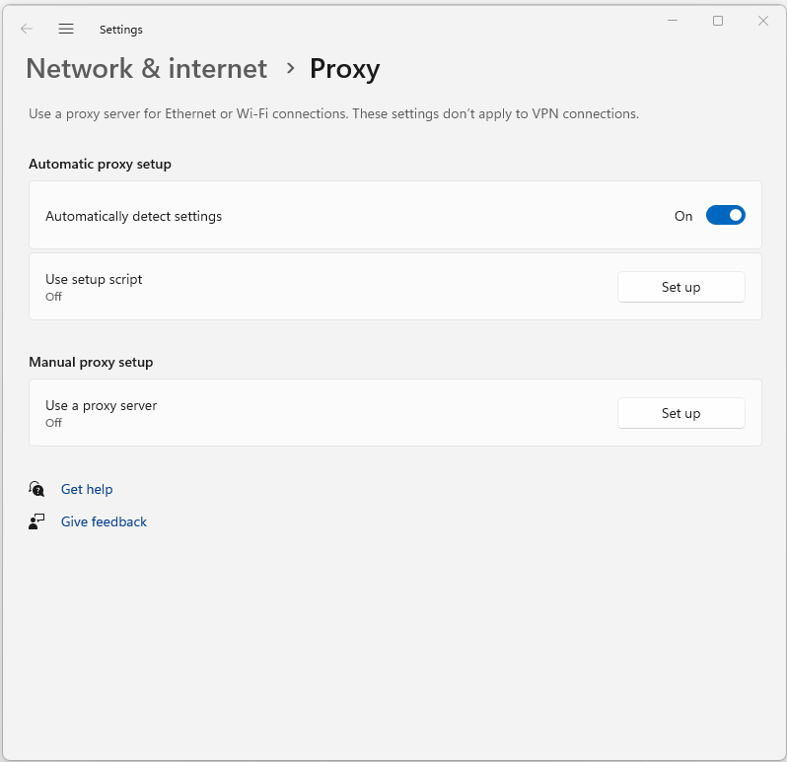Click the Automatically detect settings label
Image resolution: width=787 pixels, height=762 pixels.
coord(133,216)
